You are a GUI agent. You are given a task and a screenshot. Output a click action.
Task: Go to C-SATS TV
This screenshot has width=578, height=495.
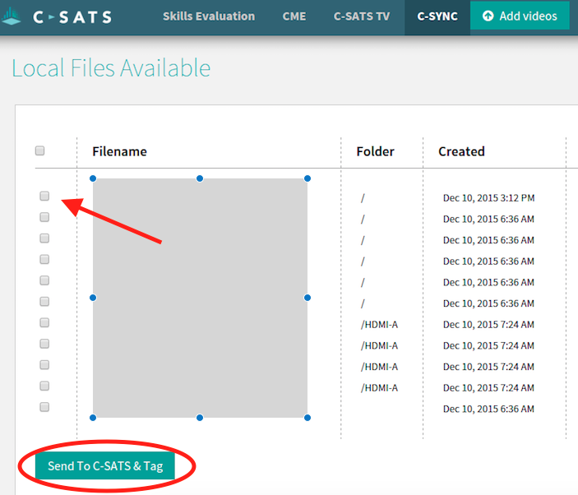coord(361,16)
